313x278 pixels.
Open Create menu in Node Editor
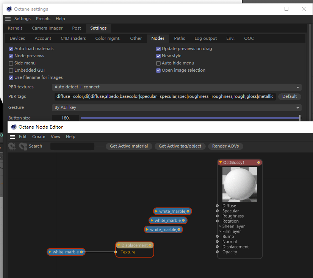click(39, 137)
